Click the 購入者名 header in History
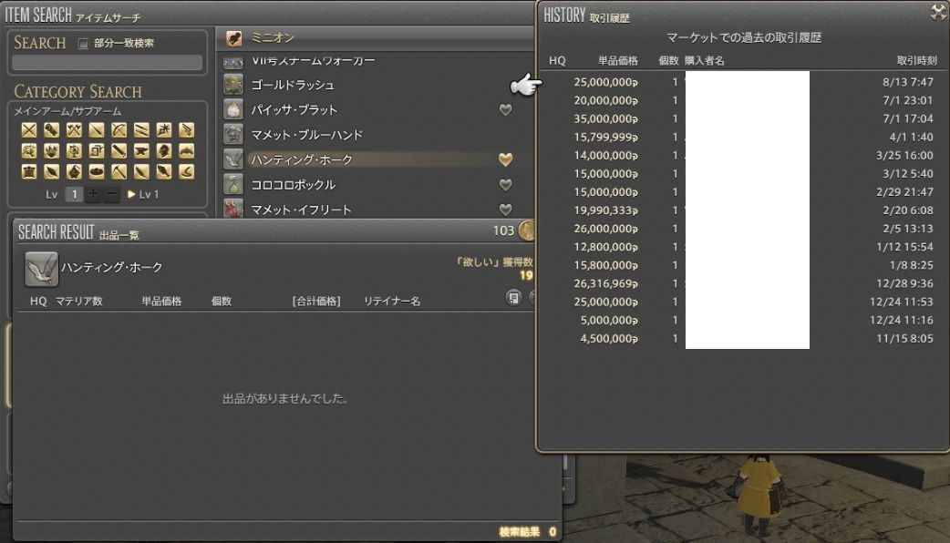Screen dimensions: 950x543 (704, 60)
